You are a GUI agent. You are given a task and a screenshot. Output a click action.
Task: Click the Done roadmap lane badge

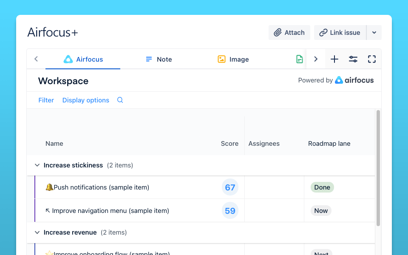point(322,187)
